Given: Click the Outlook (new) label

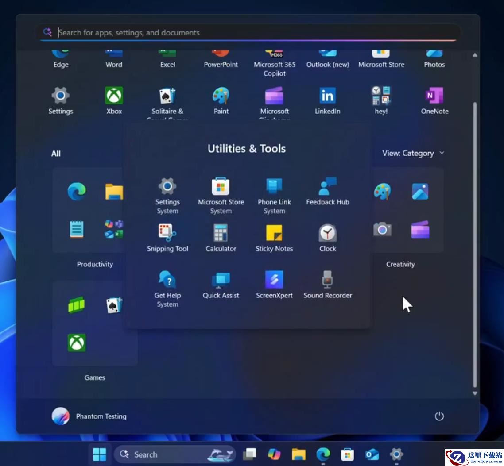Looking at the screenshot, I should [x=328, y=65].
